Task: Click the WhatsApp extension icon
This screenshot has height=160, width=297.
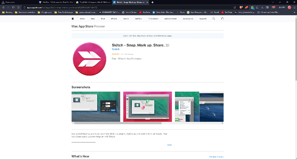Action: click(x=252, y=7)
